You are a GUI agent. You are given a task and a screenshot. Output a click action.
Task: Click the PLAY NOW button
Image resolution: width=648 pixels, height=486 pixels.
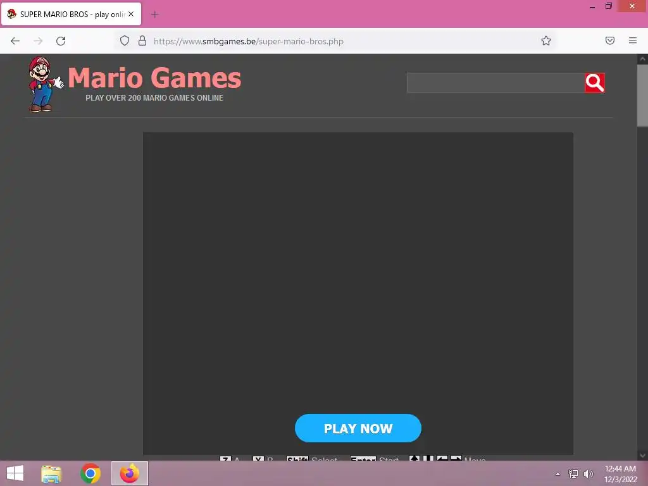pos(358,428)
